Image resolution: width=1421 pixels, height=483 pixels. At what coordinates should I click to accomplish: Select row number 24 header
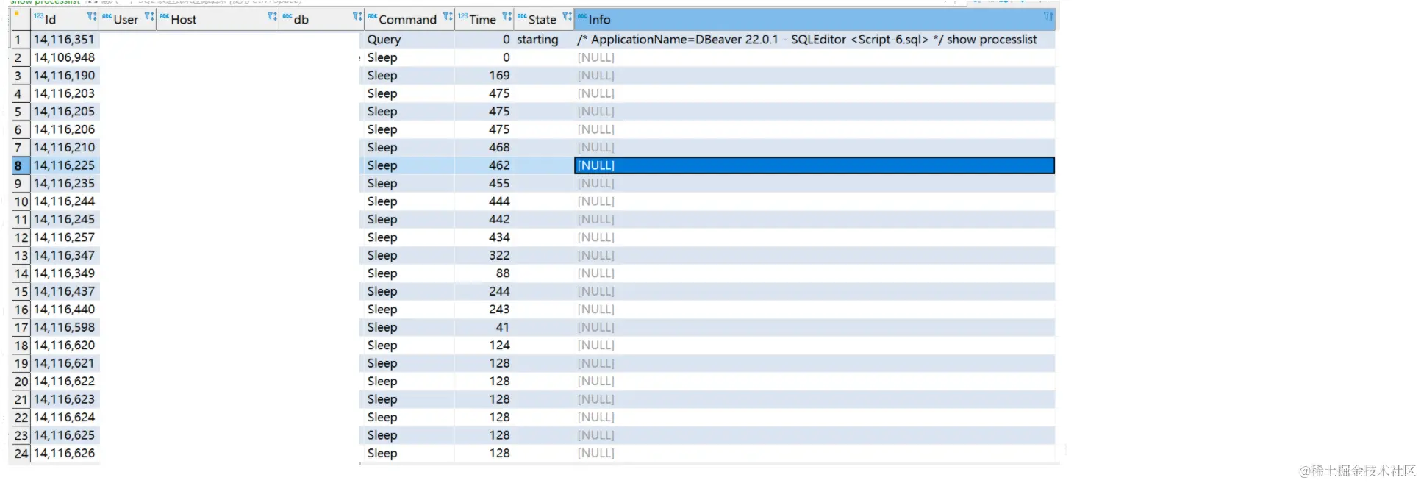coord(21,454)
